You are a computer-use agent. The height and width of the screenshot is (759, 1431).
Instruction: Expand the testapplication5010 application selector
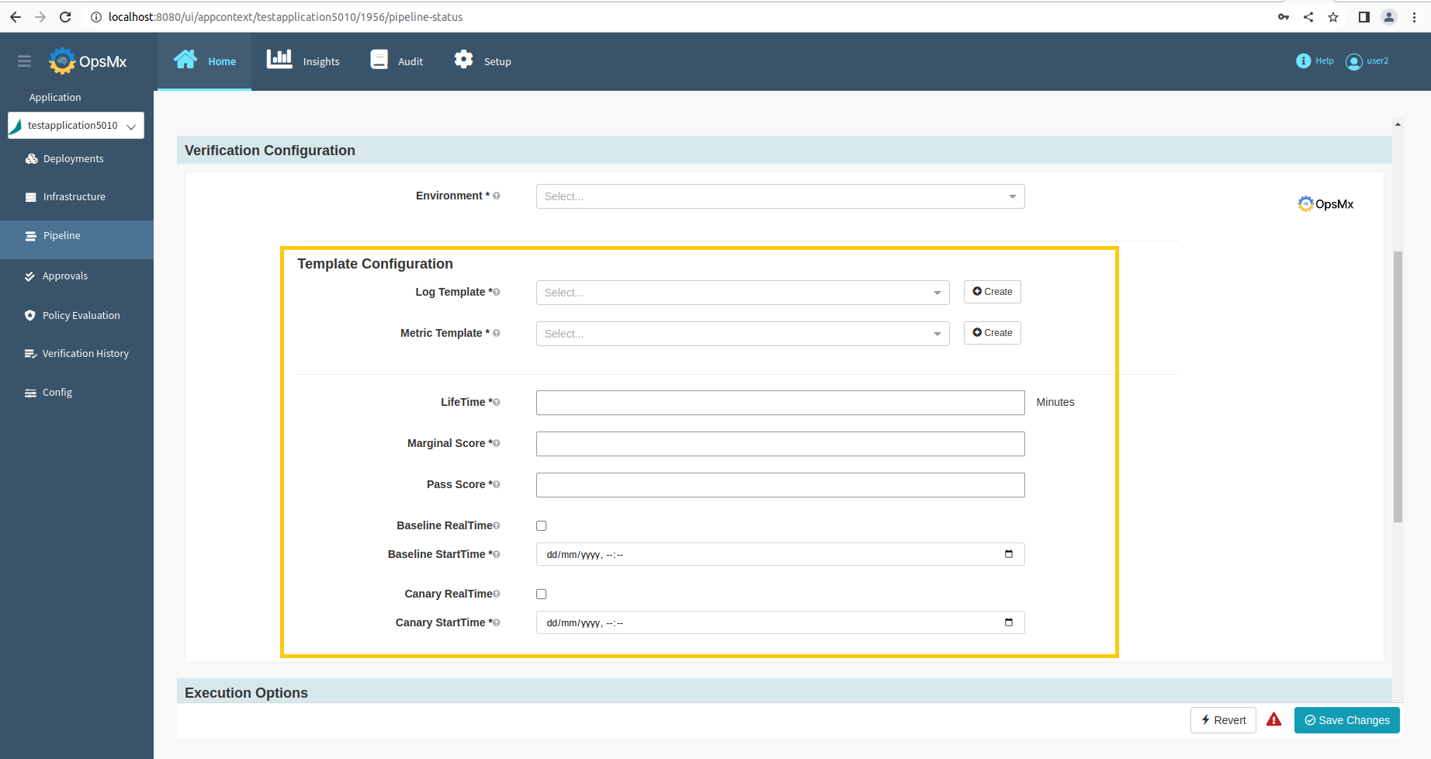75,126
